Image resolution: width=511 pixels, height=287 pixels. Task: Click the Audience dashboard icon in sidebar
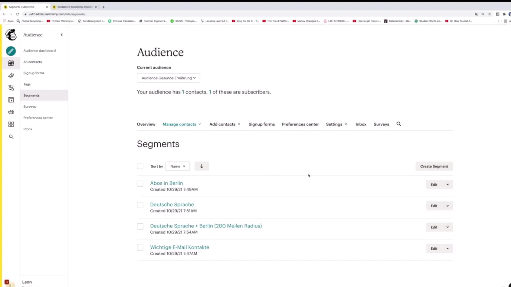11,51
